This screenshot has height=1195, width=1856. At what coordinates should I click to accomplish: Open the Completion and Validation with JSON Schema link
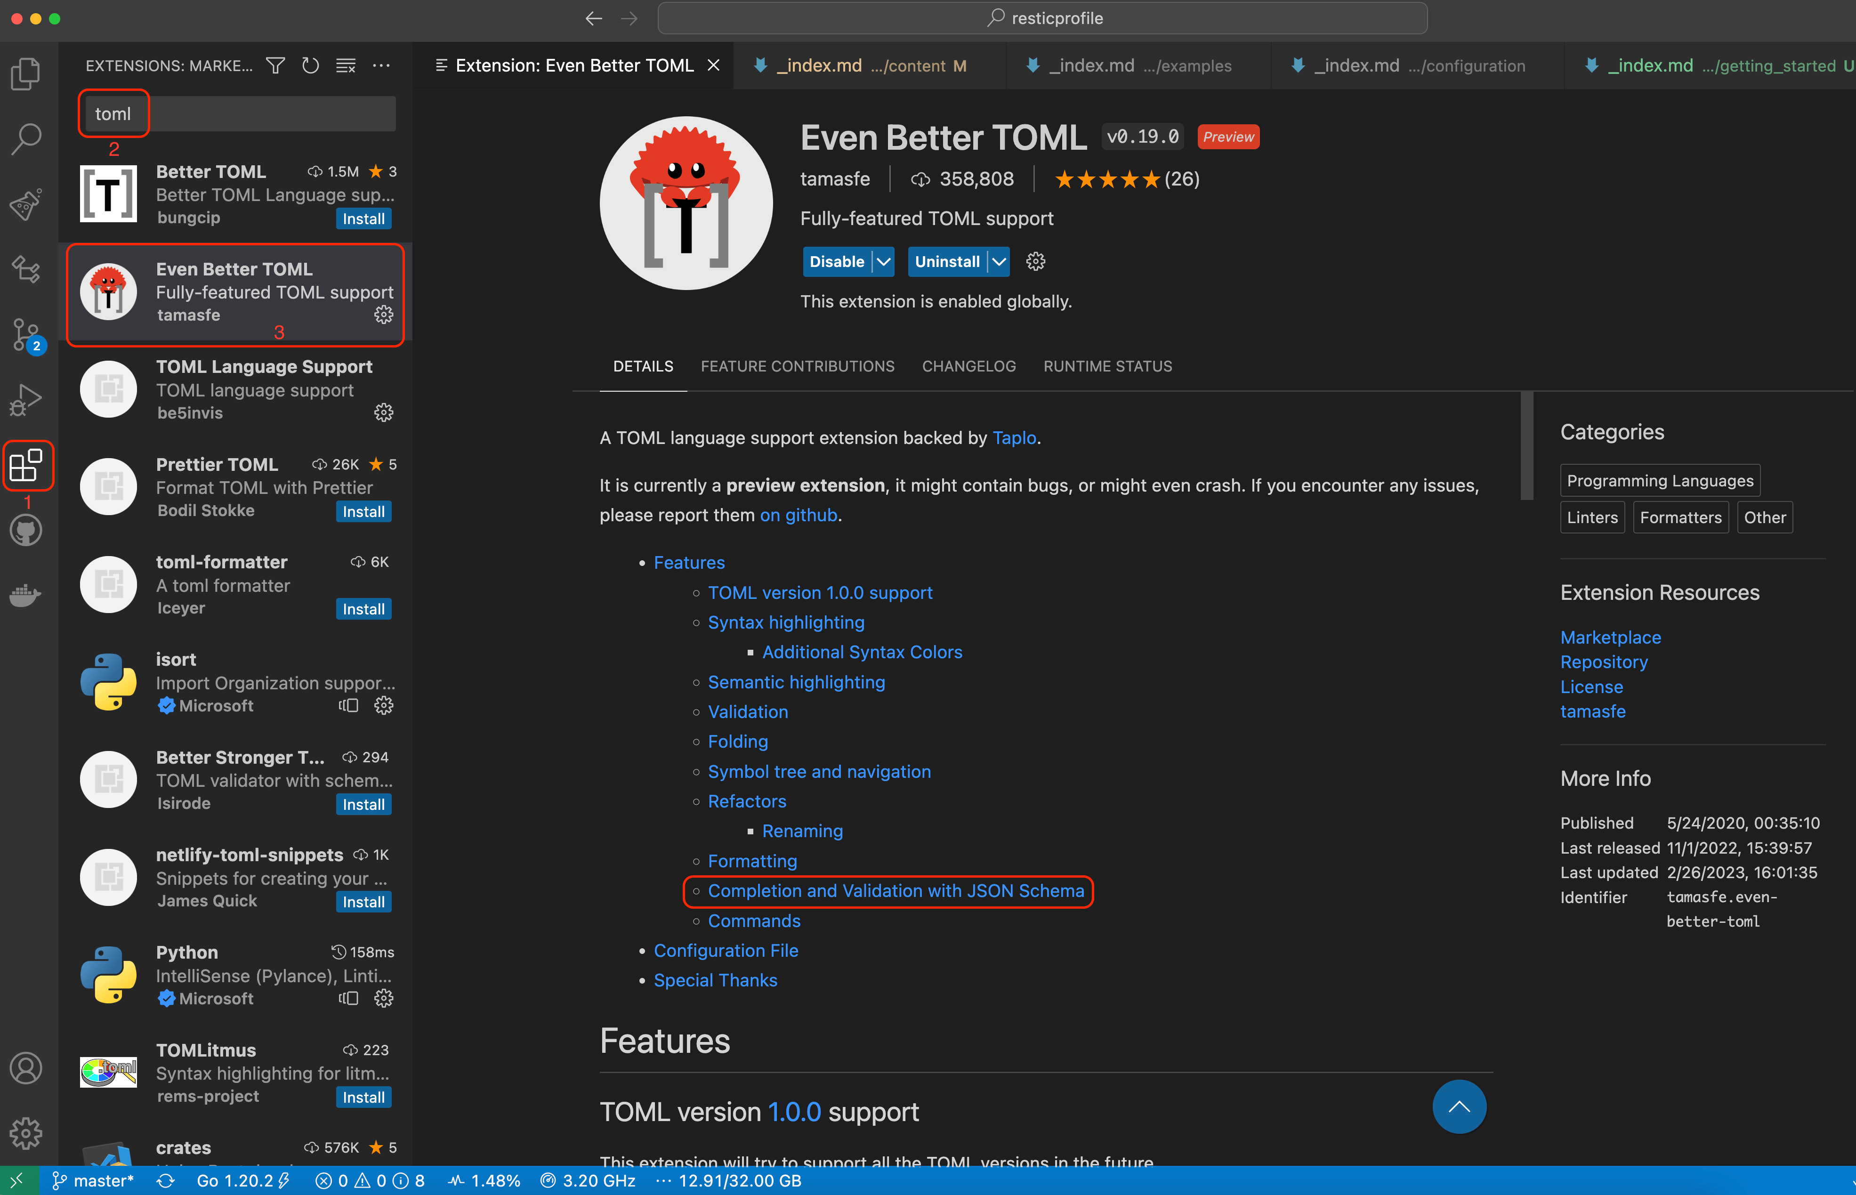point(896,891)
